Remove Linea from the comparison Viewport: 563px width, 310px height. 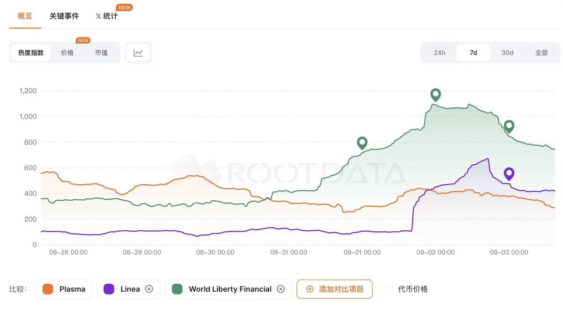pos(149,289)
